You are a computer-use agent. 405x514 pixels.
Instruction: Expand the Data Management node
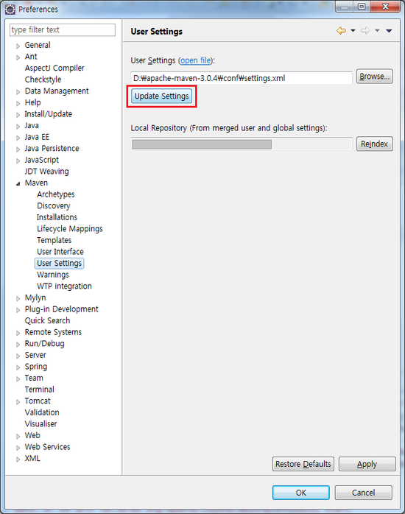18,92
